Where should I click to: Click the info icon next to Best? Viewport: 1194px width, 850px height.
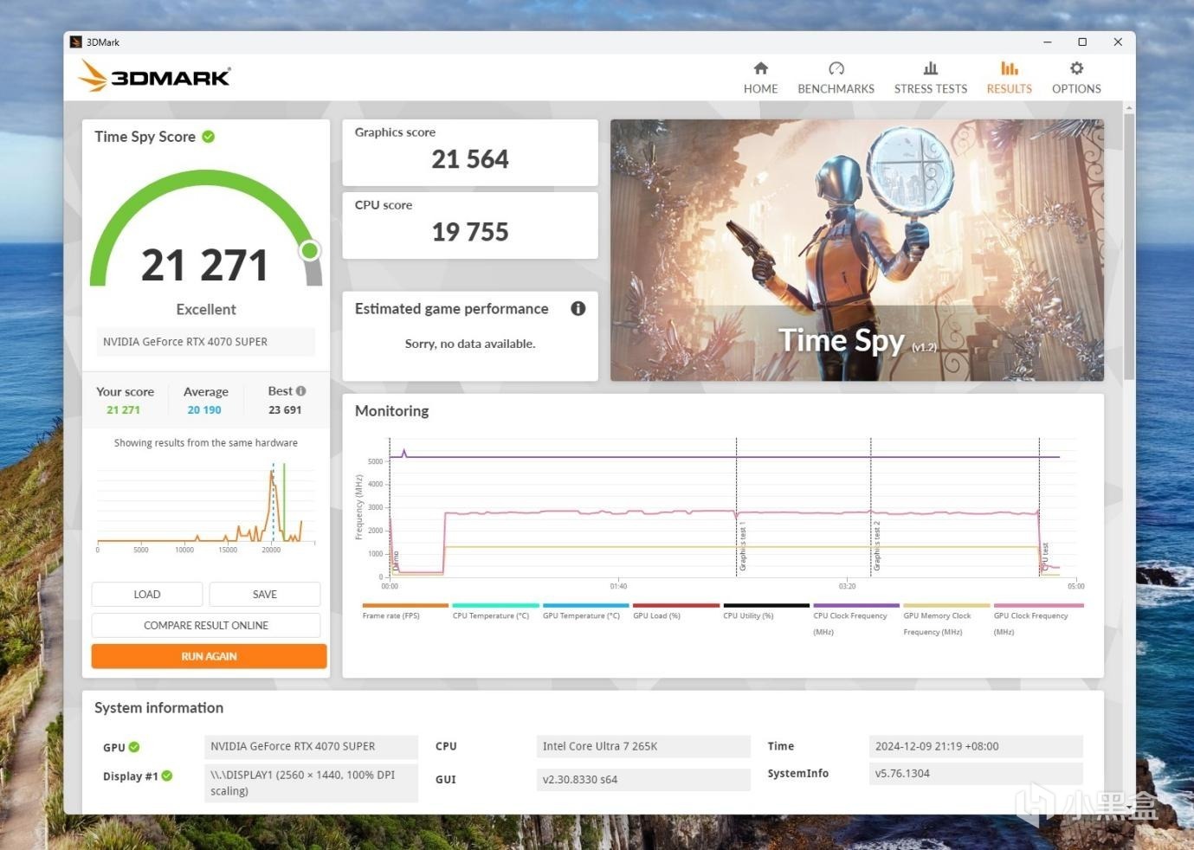[x=300, y=391]
